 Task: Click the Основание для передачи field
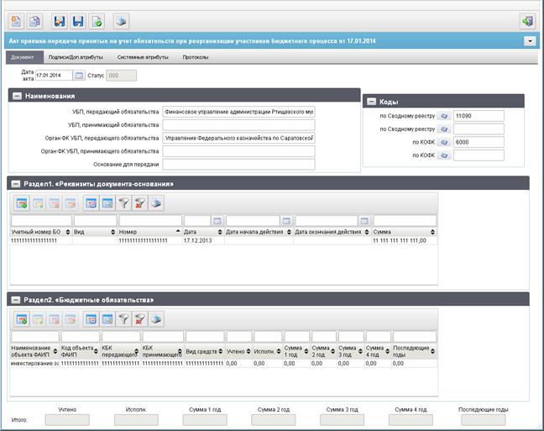238,165
